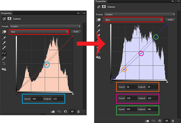Click the Auto button beside Red channel

click(76, 31)
